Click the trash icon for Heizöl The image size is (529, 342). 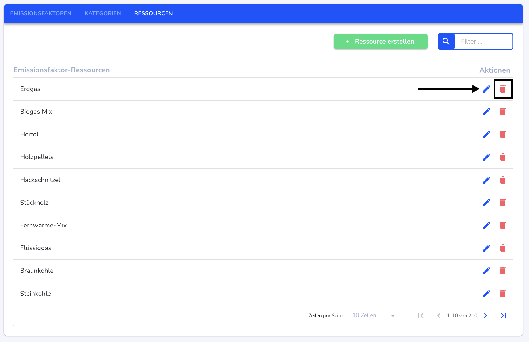503,134
